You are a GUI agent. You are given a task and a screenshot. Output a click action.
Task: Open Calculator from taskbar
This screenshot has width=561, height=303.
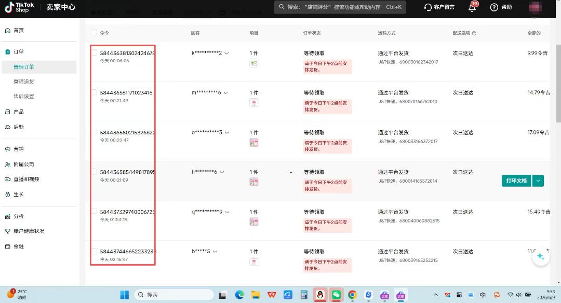click(304, 295)
